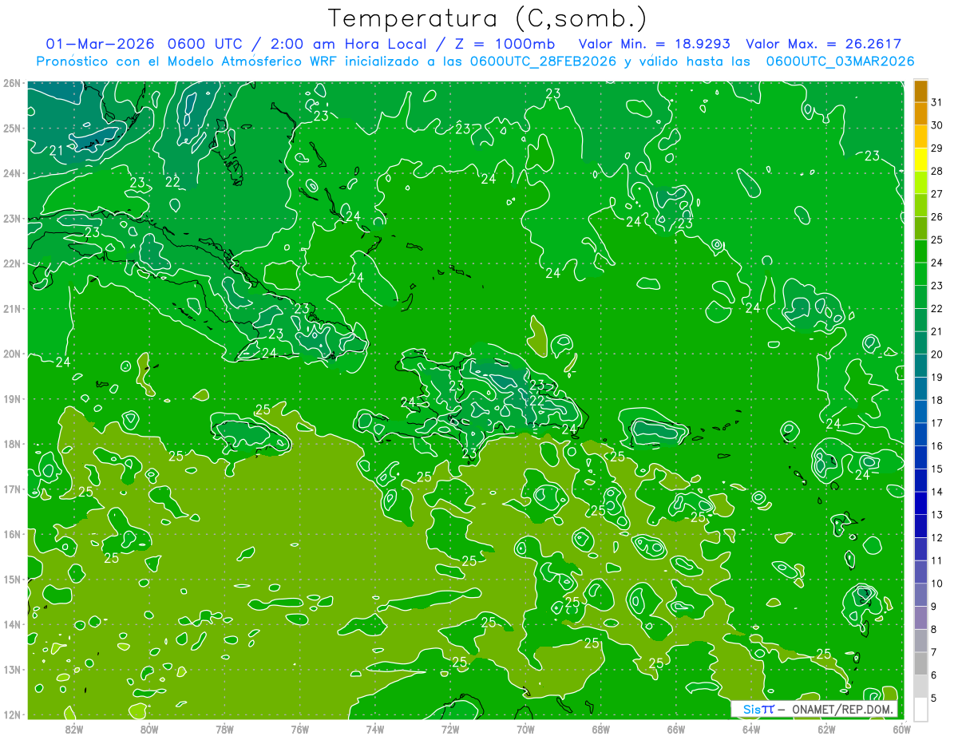Click the longitude label '82W'
The width and height of the screenshot is (958, 740).
coord(73,729)
